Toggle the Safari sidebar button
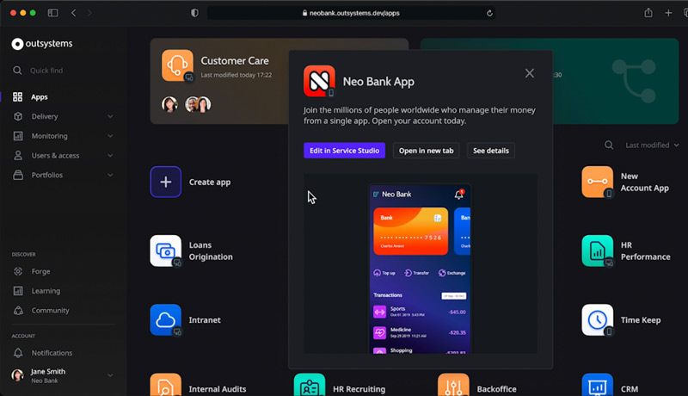Viewport: 688px width, 396px height. point(53,13)
